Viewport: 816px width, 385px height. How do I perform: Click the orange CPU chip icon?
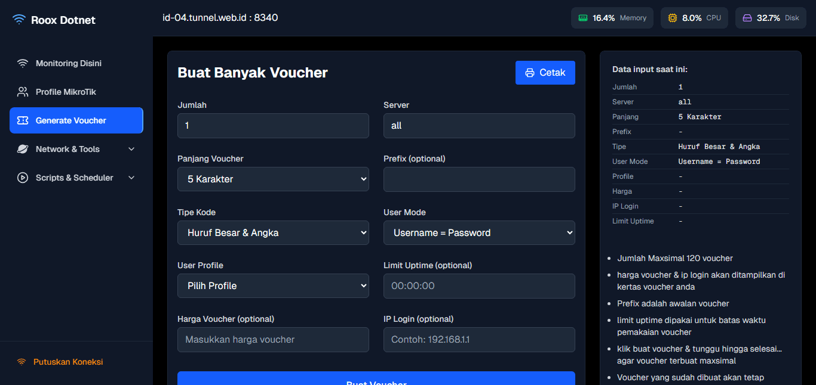click(672, 18)
